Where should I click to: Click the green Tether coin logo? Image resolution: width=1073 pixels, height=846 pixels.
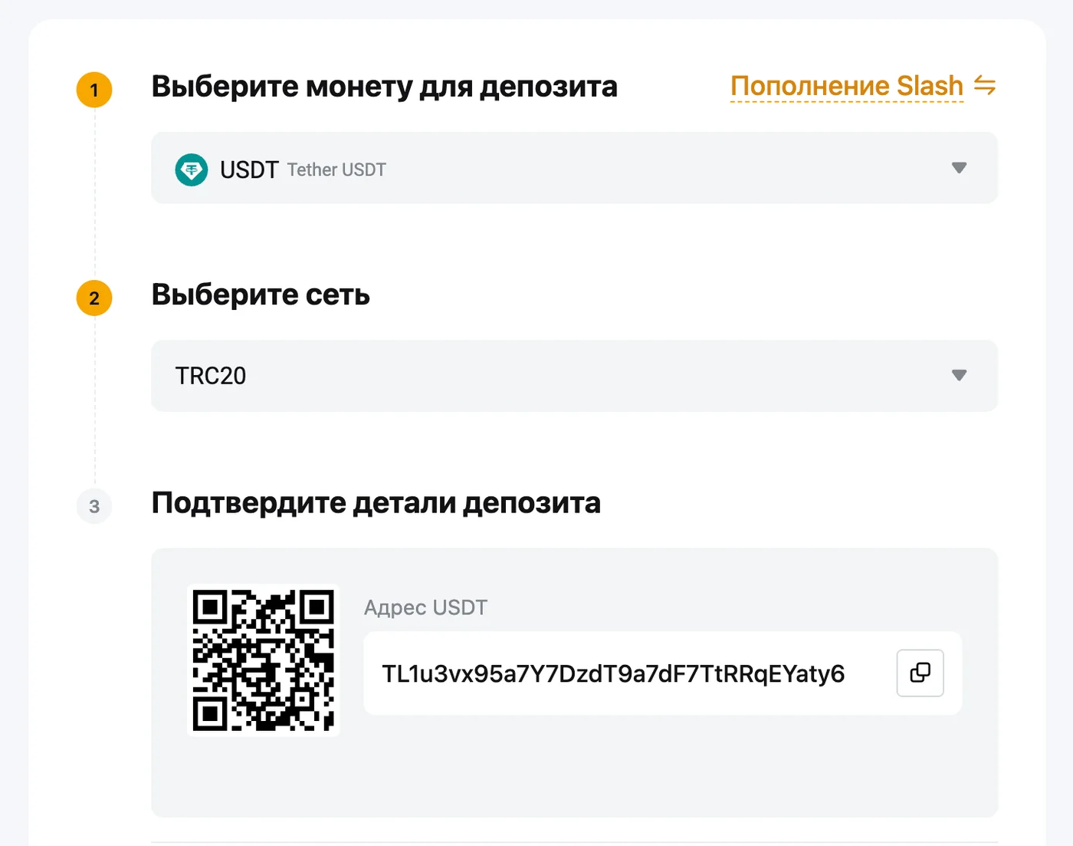(x=192, y=170)
